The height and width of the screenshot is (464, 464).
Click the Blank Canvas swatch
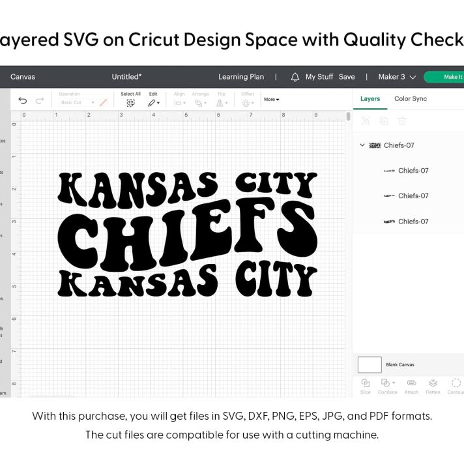tap(370, 364)
